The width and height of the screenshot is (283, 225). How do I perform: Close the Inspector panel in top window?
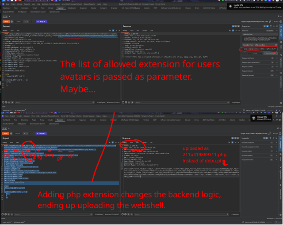click(277, 26)
